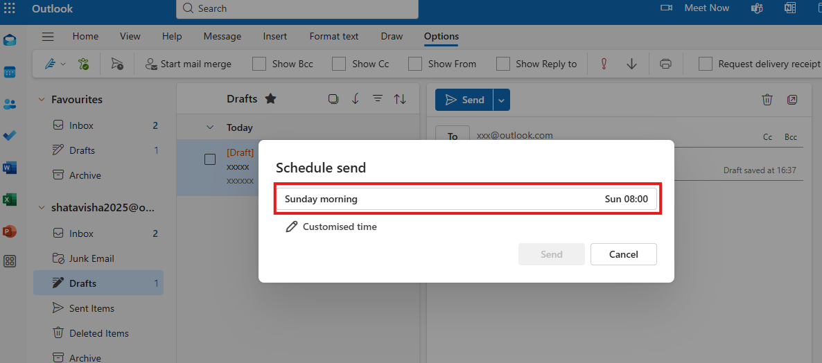This screenshot has width=822, height=363.
Task: Select the draft xxxxx message checkbox
Action: click(210, 159)
